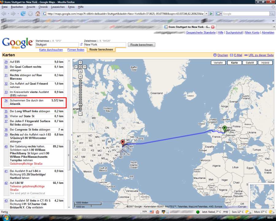Collapse the overview map corner arrow
Viewport: 276px width, 221px height.
pos(273,207)
